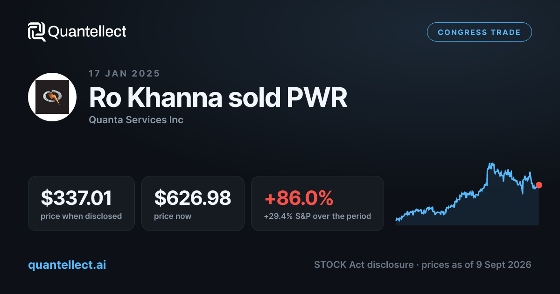This screenshot has height=294, width=560.
Task: Click the Quanta Services Inc subtitle
Action: (x=136, y=120)
